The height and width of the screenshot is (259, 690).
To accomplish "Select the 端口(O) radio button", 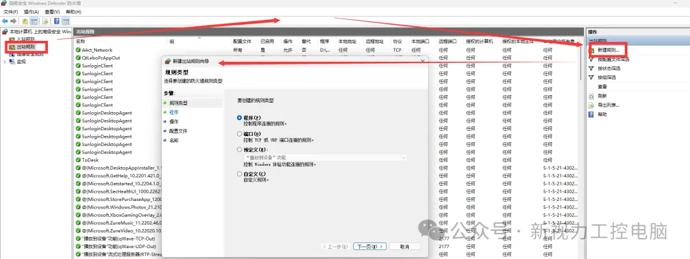I will pos(240,134).
